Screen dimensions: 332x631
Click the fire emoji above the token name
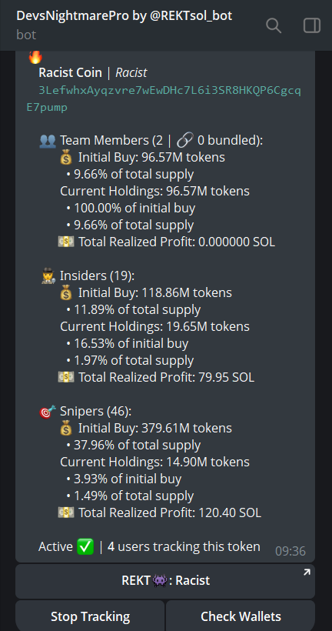point(35,57)
